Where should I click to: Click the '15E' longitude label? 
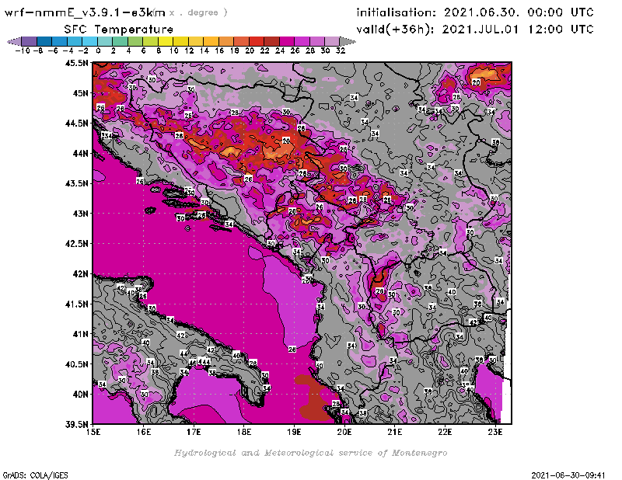coord(93,432)
